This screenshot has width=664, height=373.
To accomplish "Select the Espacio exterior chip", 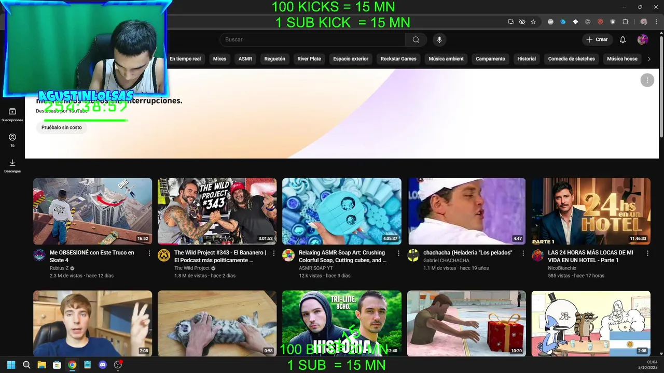I will tap(351, 59).
